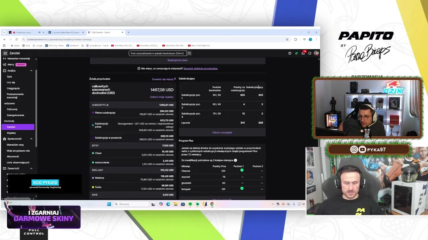Collapse the Społeczność sidebar section
The height and width of the screenshot is (240, 428).
point(31,139)
